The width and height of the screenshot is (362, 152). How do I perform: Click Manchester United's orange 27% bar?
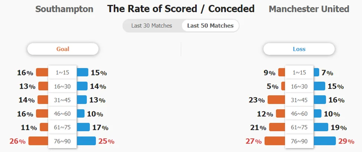coord(275,141)
